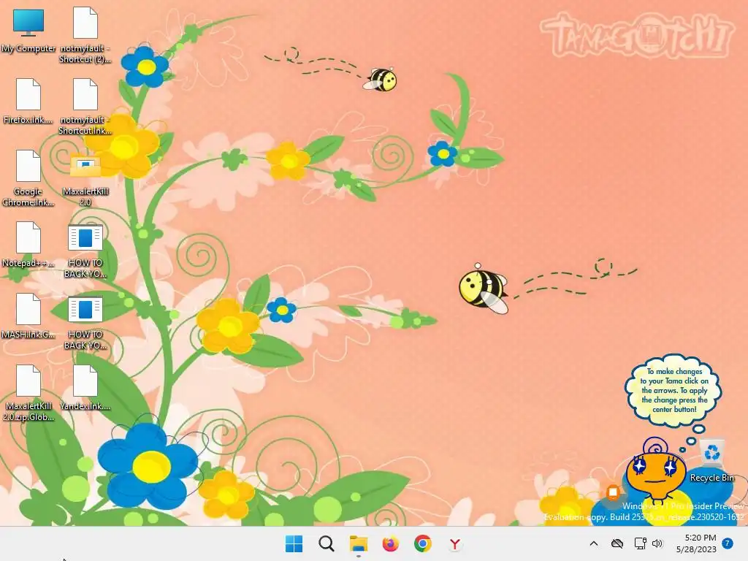Launch Yandex browser from the taskbar
The width and height of the screenshot is (748, 561).
click(455, 543)
